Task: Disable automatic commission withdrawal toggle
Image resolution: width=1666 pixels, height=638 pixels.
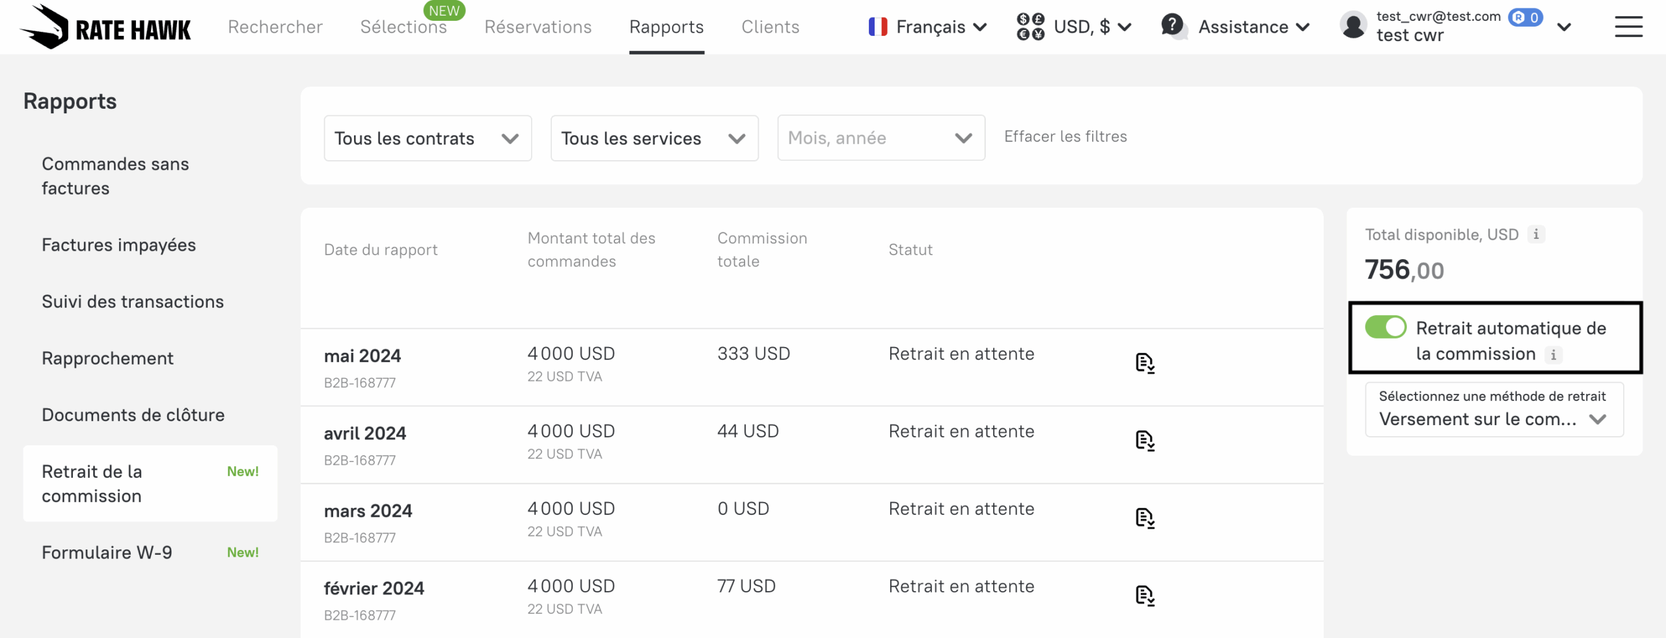Action: 1386,327
